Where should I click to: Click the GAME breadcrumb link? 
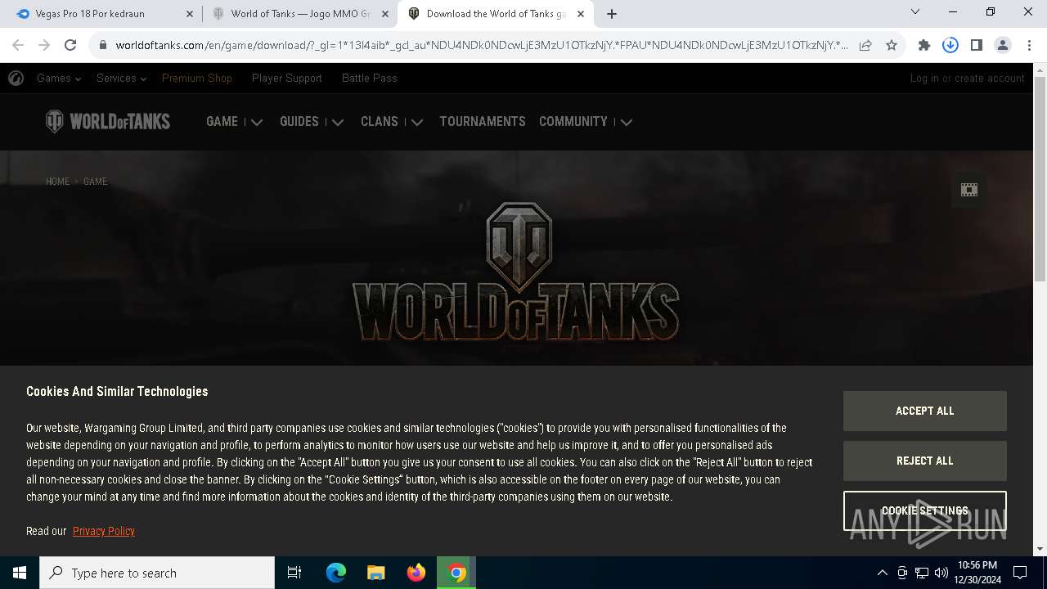pos(95,182)
